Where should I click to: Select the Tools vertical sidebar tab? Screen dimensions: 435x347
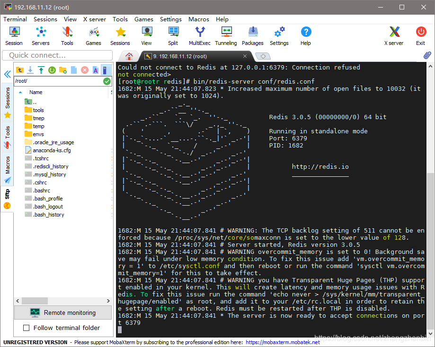tap(8, 137)
